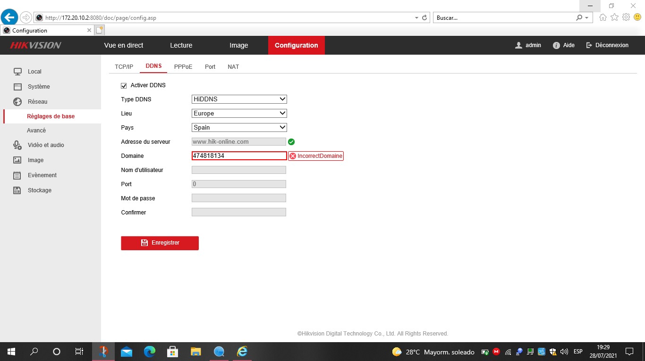Open the Vue en direct menu
This screenshot has height=361, width=645.
(124, 45)
